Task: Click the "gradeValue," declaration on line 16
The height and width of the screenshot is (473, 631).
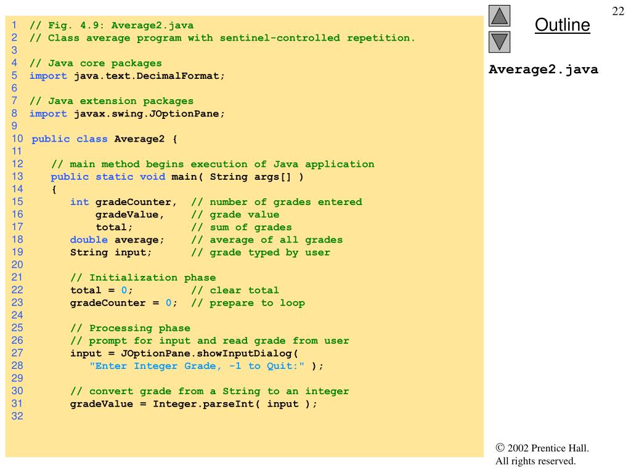Action: pyautogui.click(x=130, y=214)
